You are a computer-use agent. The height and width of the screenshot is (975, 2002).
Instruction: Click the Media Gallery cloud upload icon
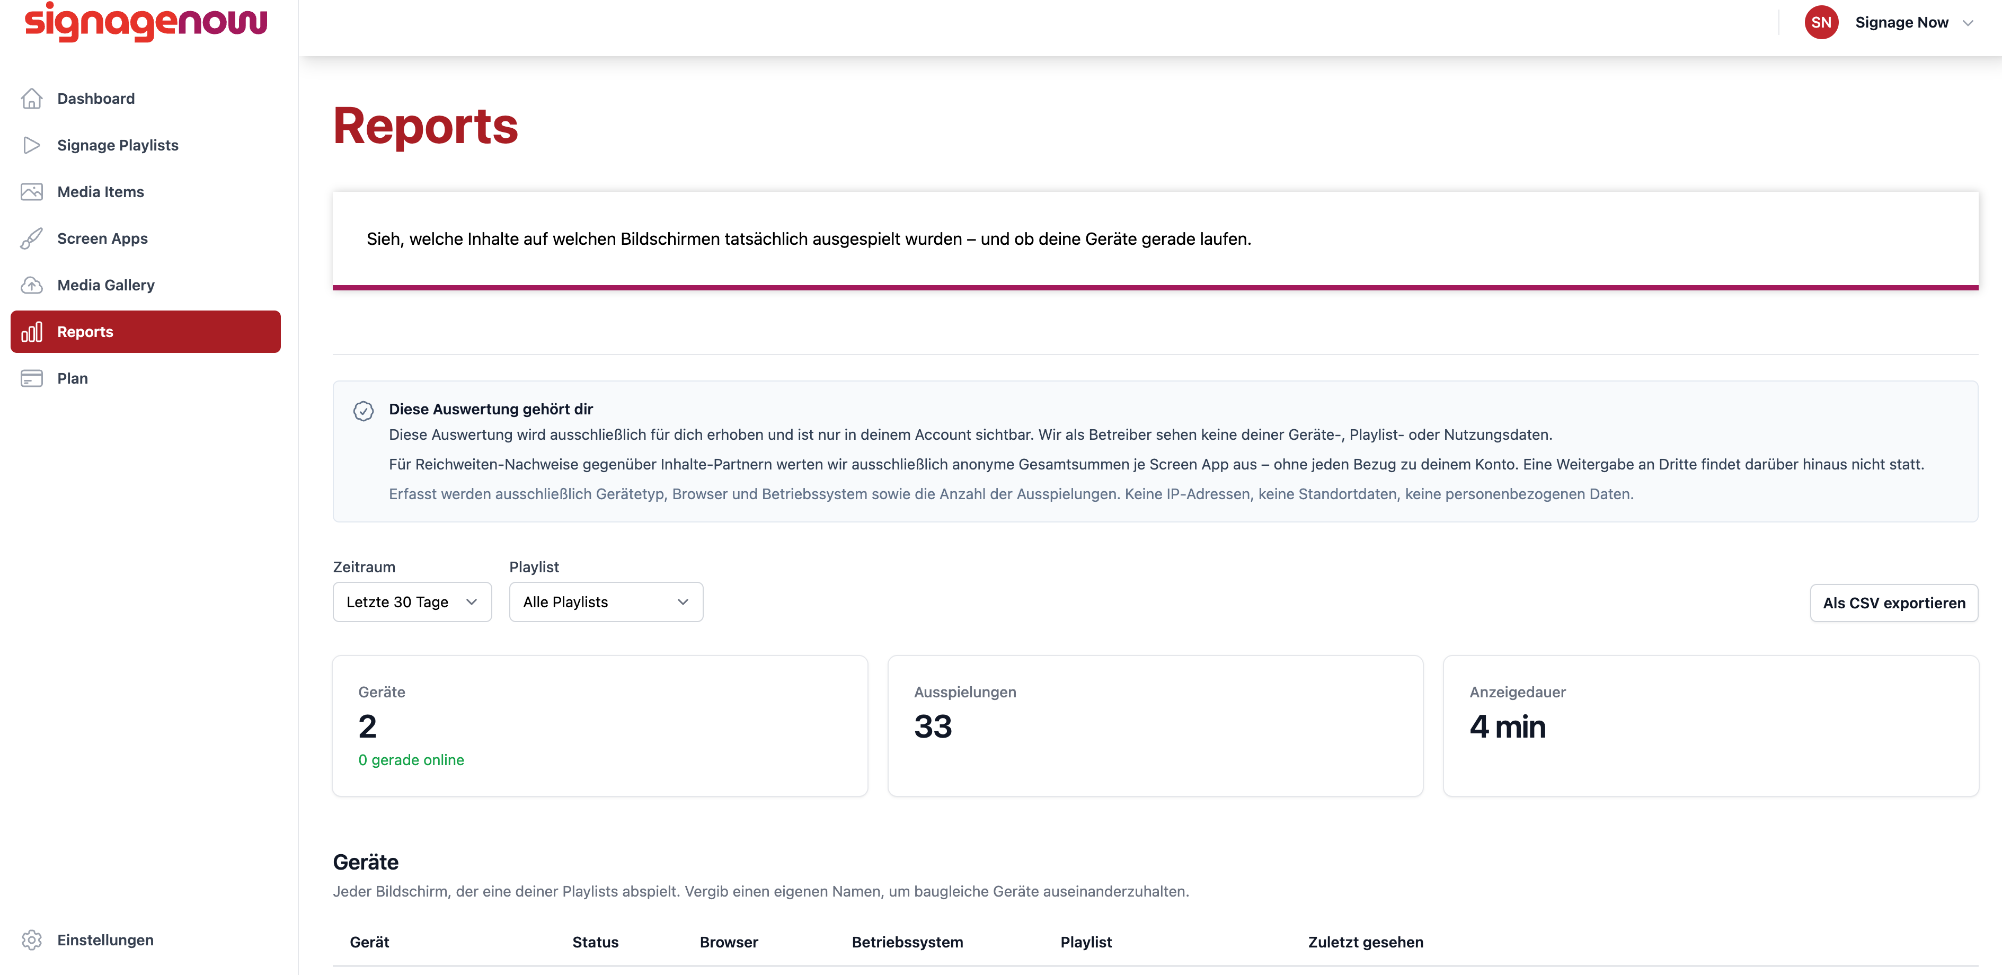(x=31, y=285)
